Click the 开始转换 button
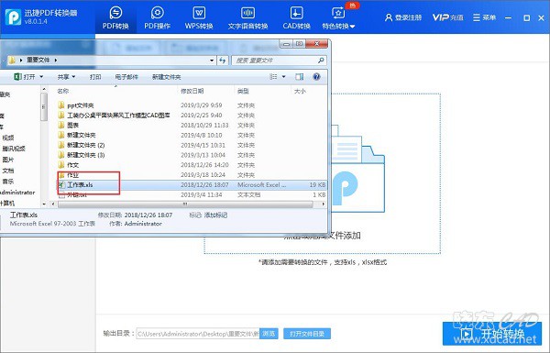 click(x=492, y=334)
